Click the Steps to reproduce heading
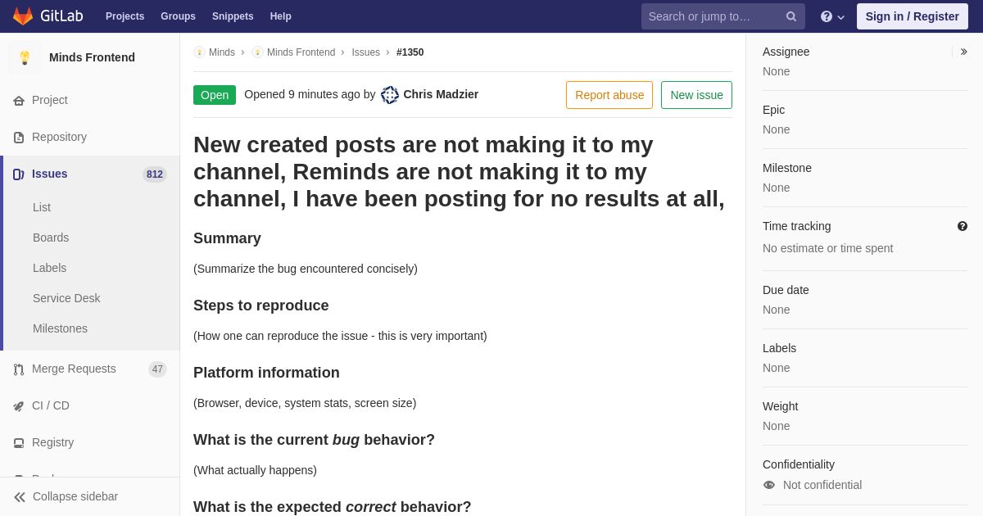 click(261, 306)
